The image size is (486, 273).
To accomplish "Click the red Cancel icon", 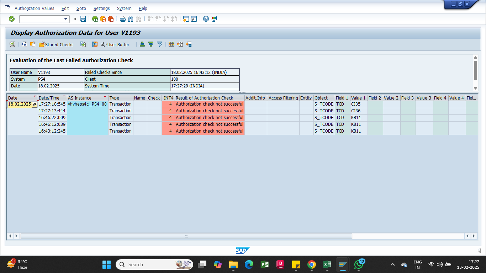I will [x=111, y=19].
